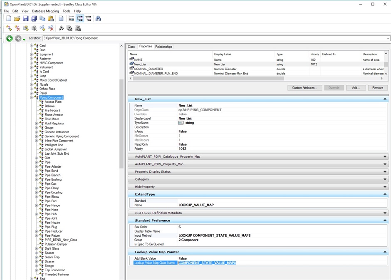This screenshot has height=280, width=391.
Task: Create a new schema file
Action: tap(9, 18)
